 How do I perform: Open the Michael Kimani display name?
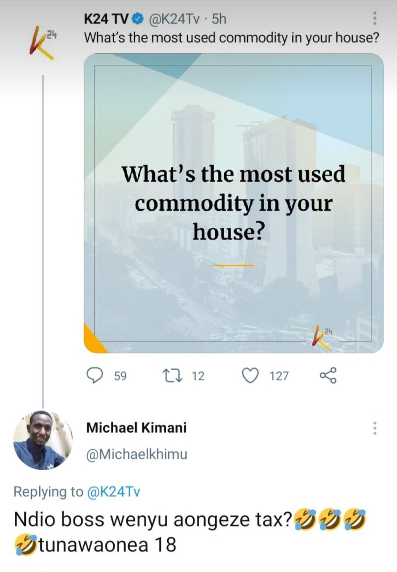pyautogui.click(x=136, y=428)
